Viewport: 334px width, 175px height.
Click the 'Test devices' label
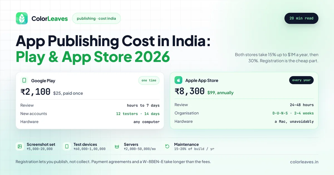tap(85, 144)
